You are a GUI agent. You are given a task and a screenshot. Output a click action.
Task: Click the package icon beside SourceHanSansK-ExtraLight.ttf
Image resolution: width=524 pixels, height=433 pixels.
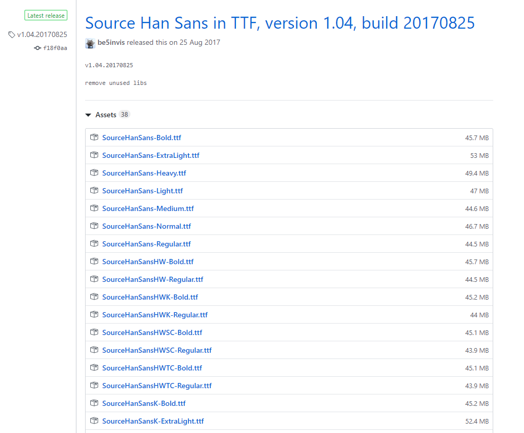click(x=94, y=420)
